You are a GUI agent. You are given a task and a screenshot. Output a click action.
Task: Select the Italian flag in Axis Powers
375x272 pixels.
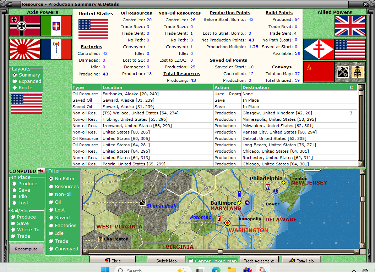point(56,26)
